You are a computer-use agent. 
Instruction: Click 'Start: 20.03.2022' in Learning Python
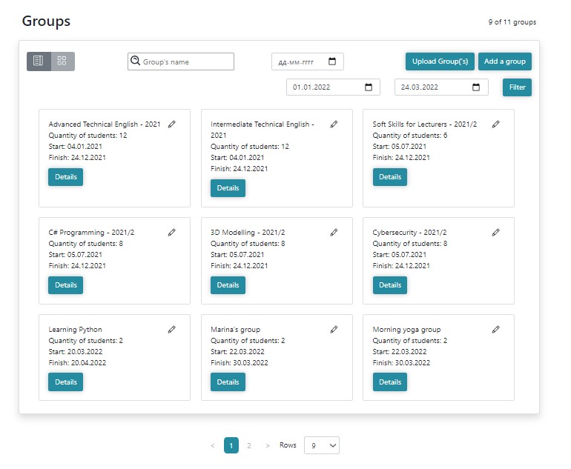pyautogui.click(x=76, y=352)
